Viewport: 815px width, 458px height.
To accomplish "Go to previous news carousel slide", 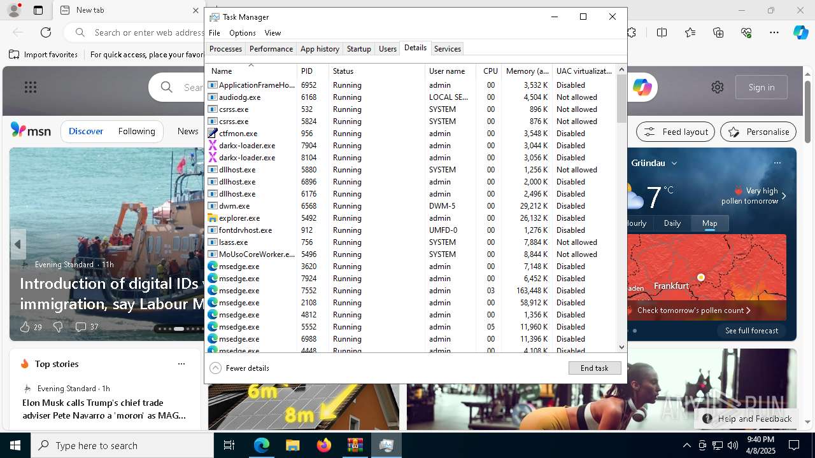I will [18, 244].
